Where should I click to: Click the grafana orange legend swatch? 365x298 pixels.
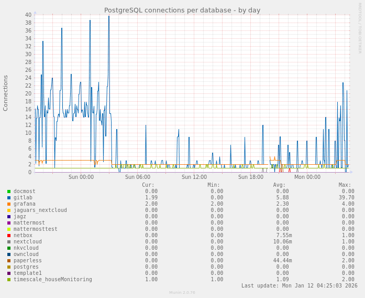[x=9, y=204]
